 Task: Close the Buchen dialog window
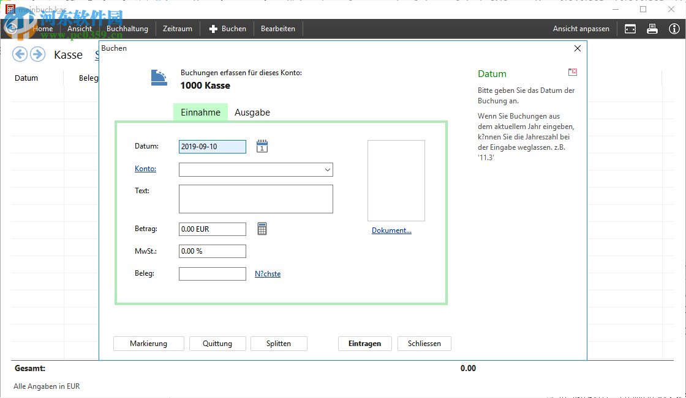click(577, 48)
